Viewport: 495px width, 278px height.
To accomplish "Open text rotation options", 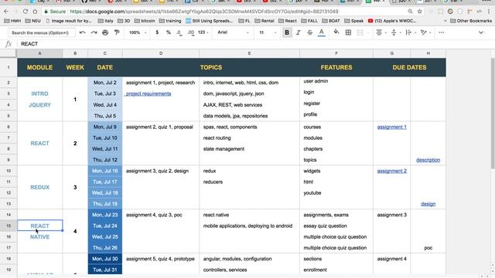I will point(425,32).
